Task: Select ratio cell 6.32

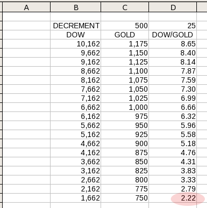Action: pyautogui.click(x=173, y=116)
